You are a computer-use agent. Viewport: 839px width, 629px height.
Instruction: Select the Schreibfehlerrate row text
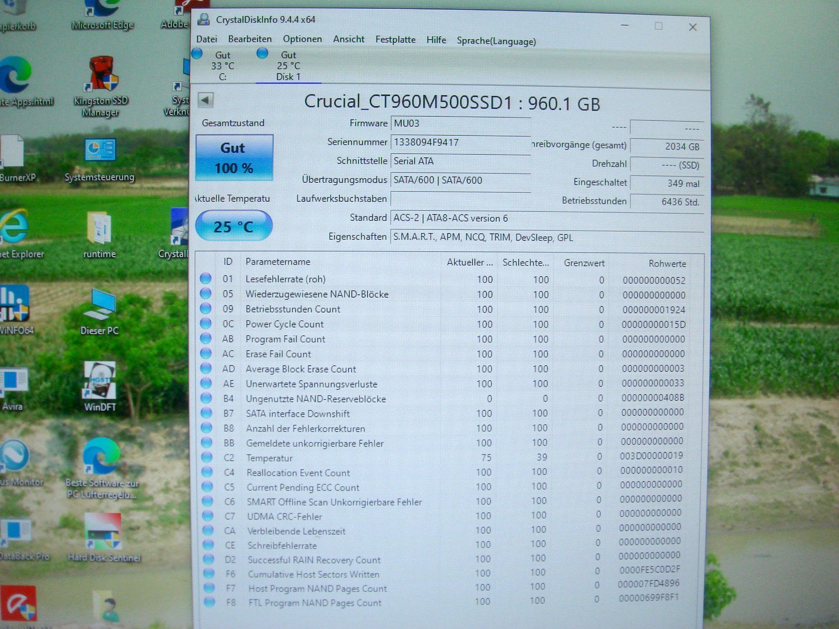click(282, 546)
